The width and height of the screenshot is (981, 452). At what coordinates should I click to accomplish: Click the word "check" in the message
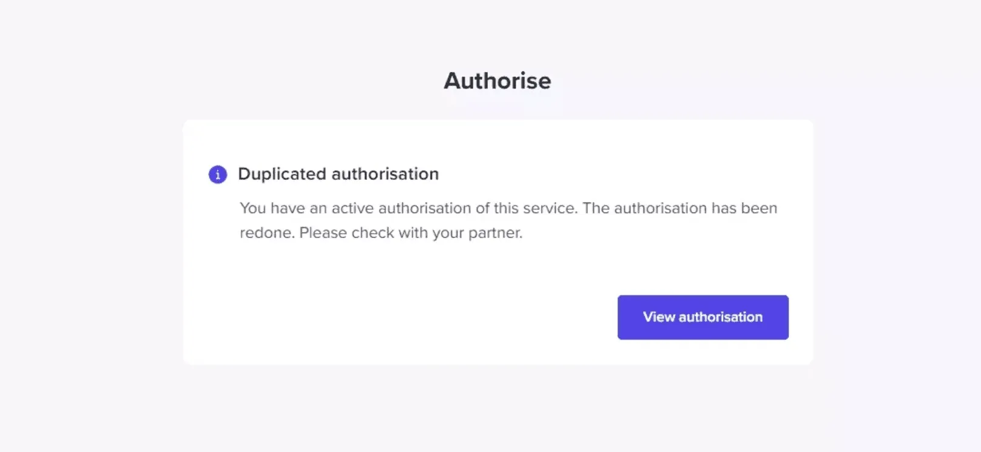point(373,233)
